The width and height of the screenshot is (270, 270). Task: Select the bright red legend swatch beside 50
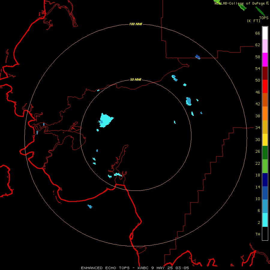[265, 86]
